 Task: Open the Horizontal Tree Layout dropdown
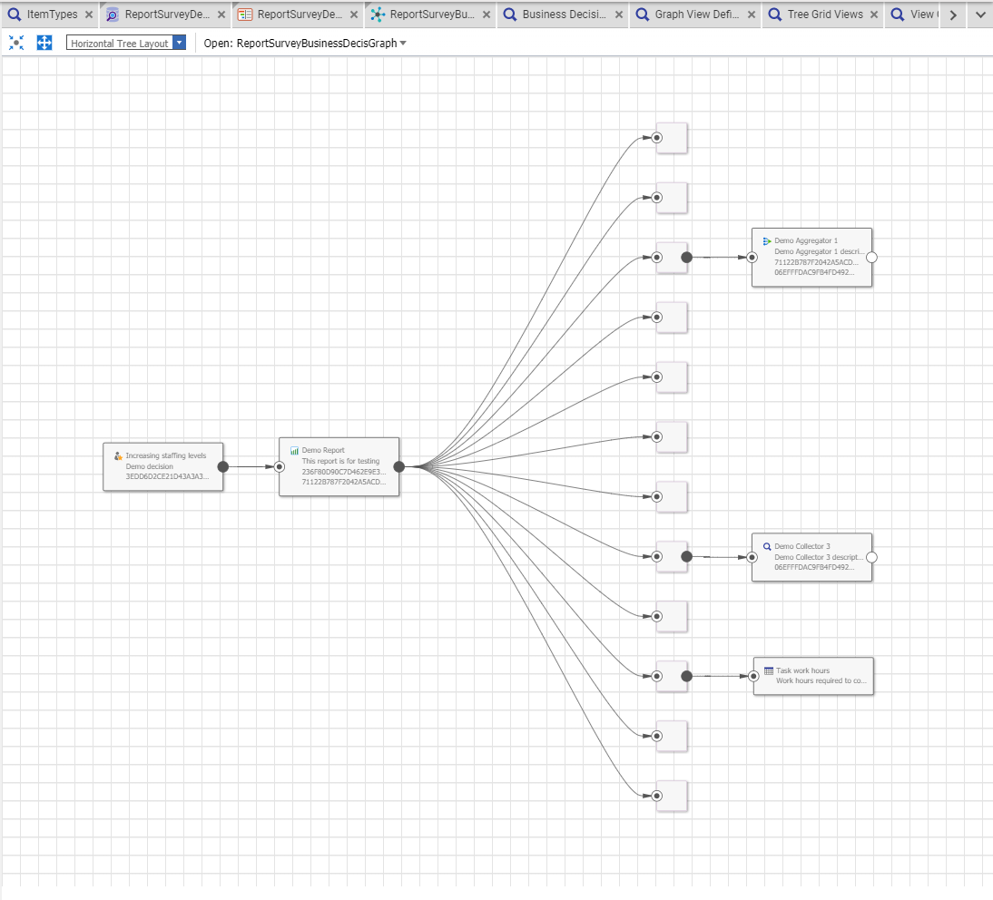coord(179,43)
